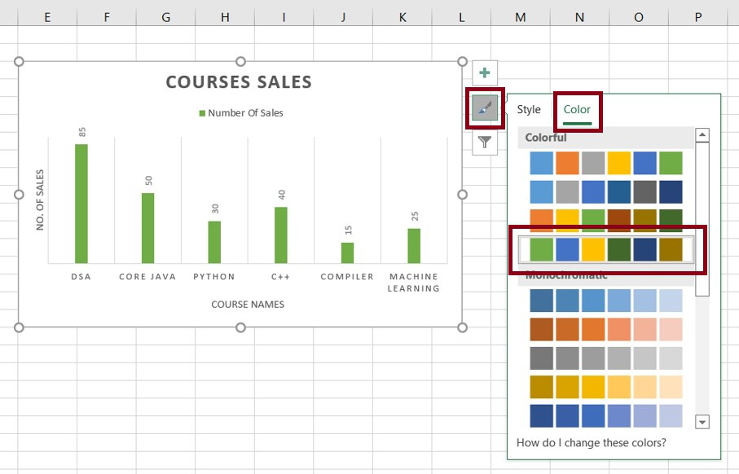739x474 pixels.
Task: Pick the gold Monochromatic palette row
Action: coord(605,388)
